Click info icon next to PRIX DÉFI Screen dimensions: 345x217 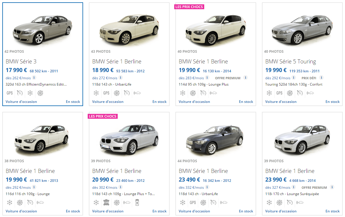pos(321,78)
